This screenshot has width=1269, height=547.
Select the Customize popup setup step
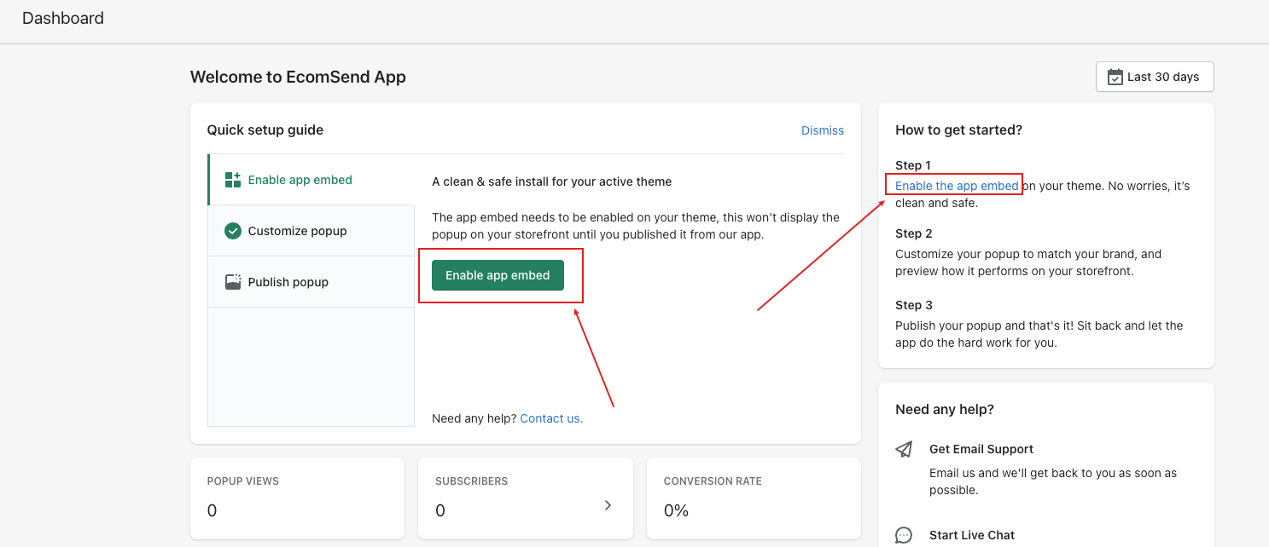311,231
